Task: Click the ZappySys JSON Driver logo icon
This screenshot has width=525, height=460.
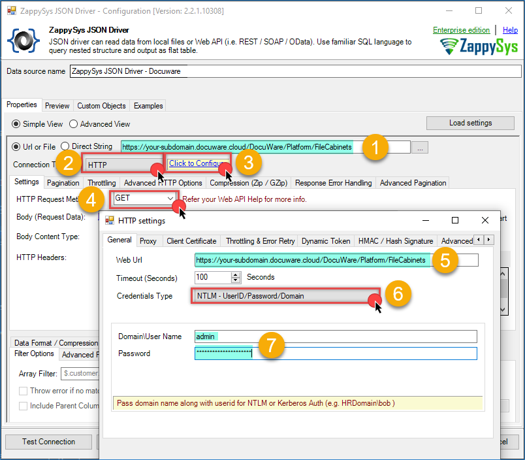Action: pos(24,41)
